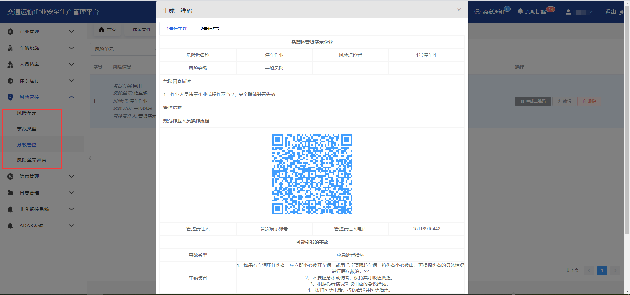
Task: Expand the 隐患管理 menu chevron
Action: 71,176
